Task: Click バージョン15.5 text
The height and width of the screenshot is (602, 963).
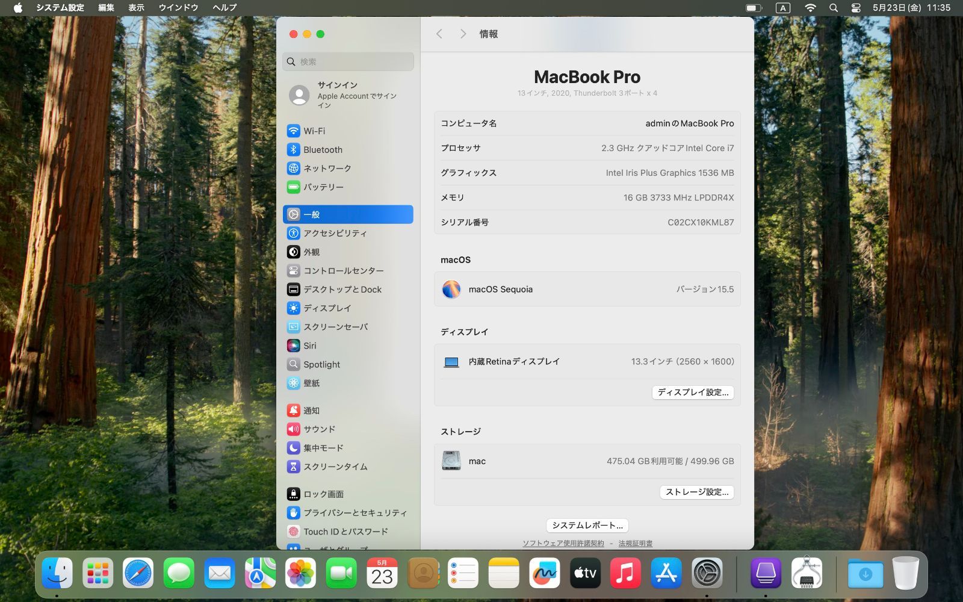Action: [705, 289]
